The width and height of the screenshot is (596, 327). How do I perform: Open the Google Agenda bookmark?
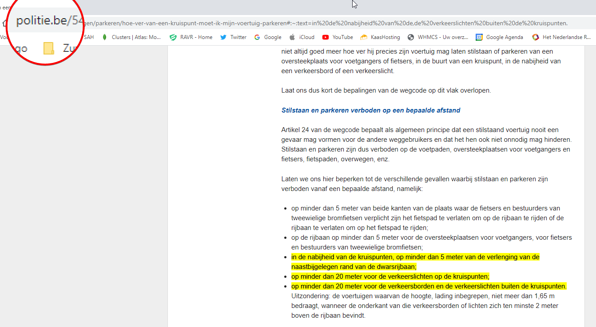[x=499, y=37]
